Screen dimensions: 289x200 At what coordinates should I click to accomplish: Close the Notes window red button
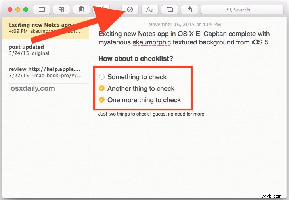coord(10,10)
